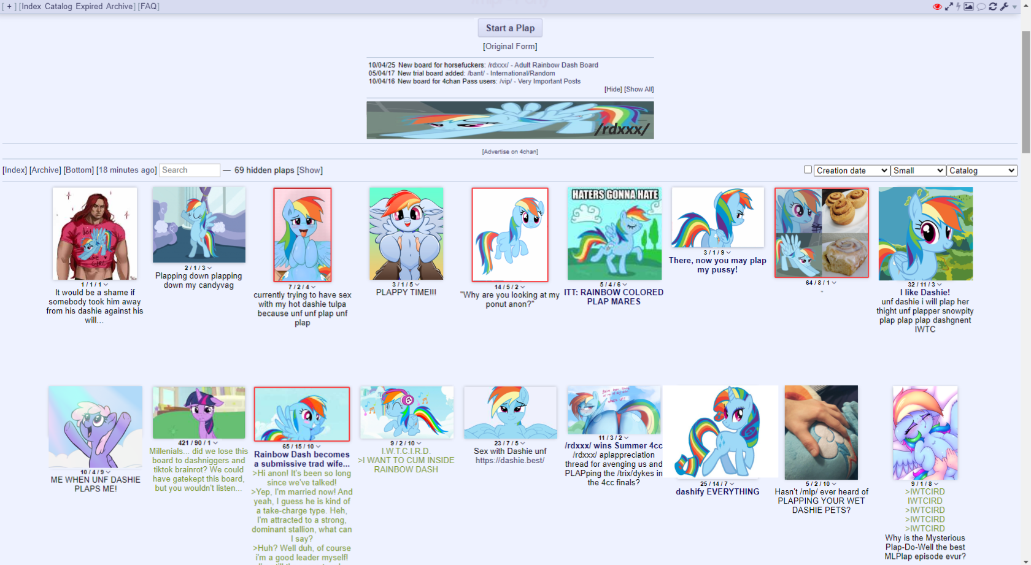
Task: Toggle the checkbox beside Creation date
Action: [x=808, y=170]
